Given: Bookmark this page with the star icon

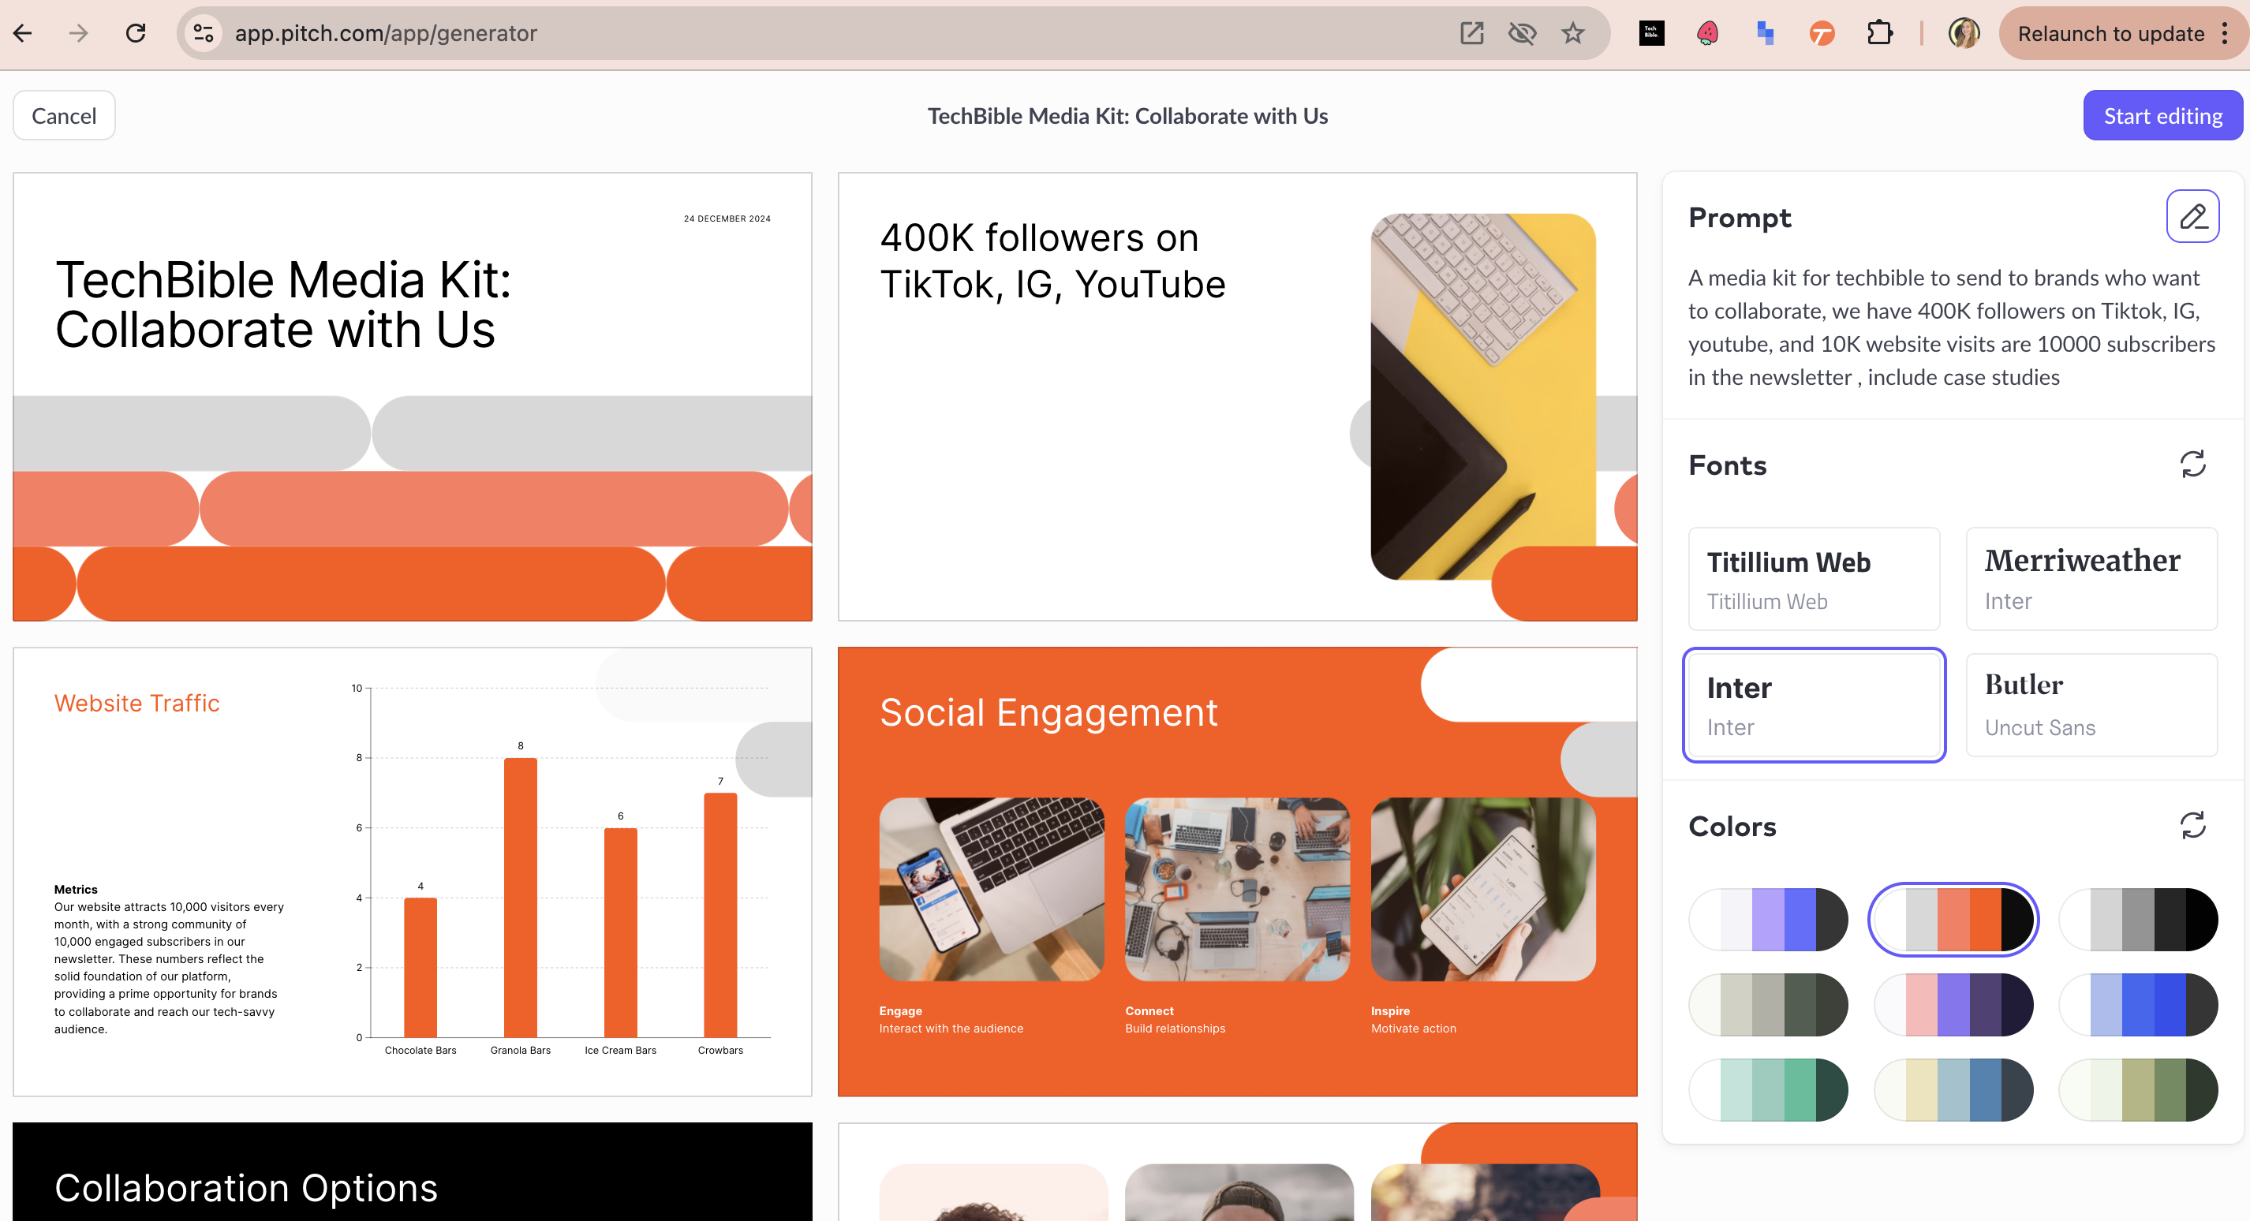Looking at the screenshot, I should coord(1572,33).
